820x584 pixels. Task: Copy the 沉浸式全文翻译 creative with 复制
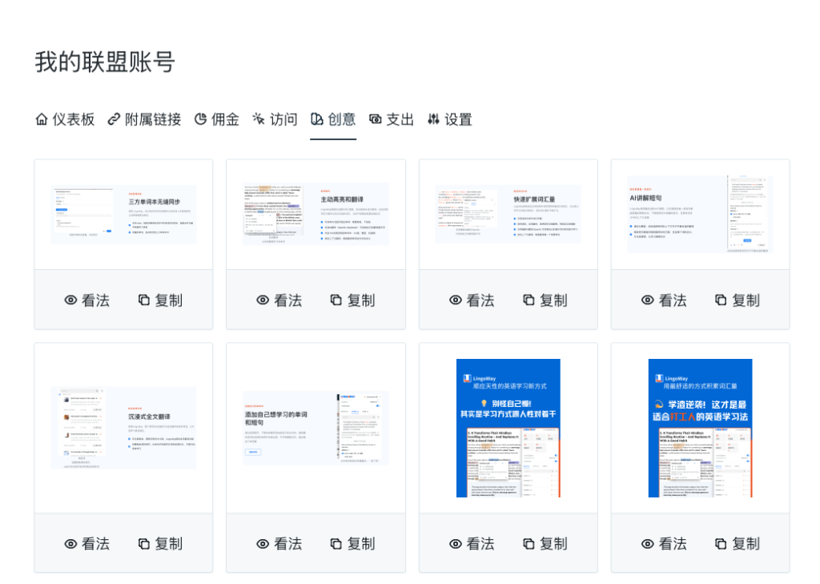click(160, 544)
